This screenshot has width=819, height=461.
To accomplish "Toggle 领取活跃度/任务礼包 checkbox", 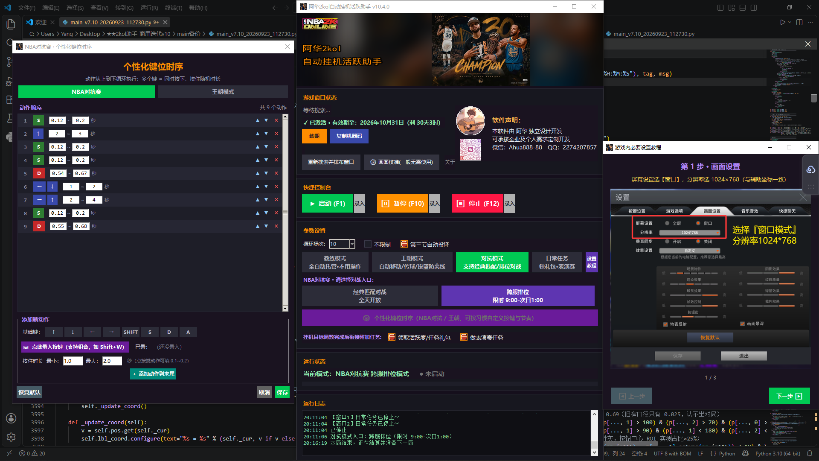I will pos(392,337).
